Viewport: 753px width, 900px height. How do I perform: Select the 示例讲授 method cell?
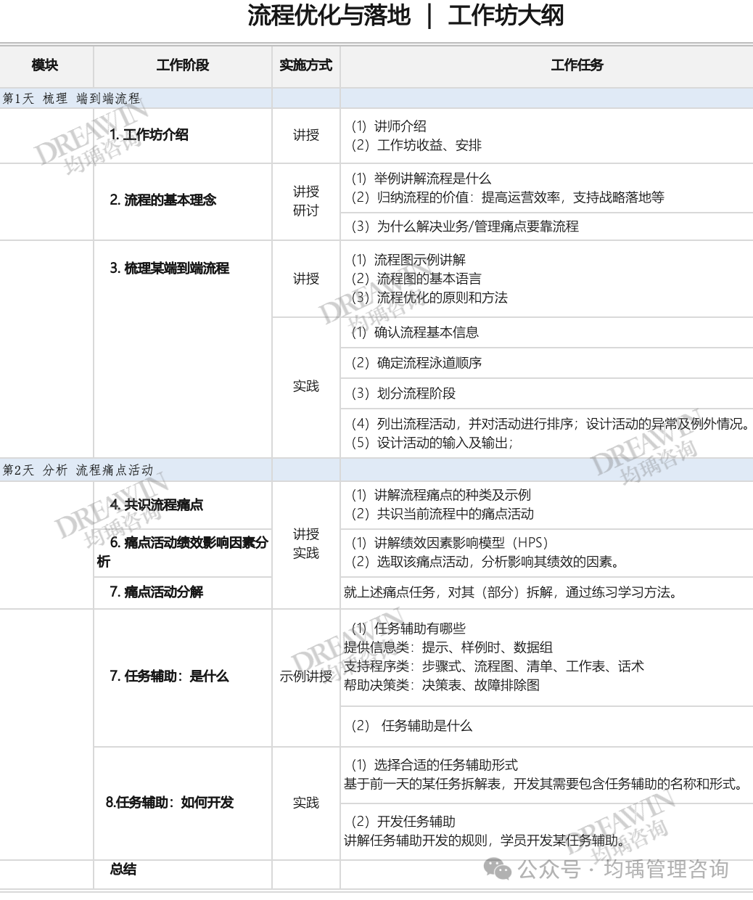305,676
